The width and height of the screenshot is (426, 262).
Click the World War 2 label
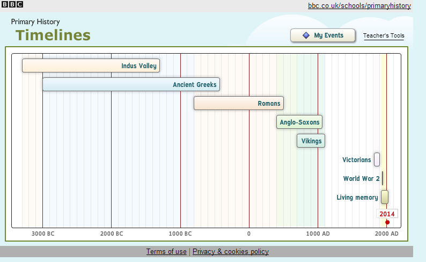click(361, 179)
